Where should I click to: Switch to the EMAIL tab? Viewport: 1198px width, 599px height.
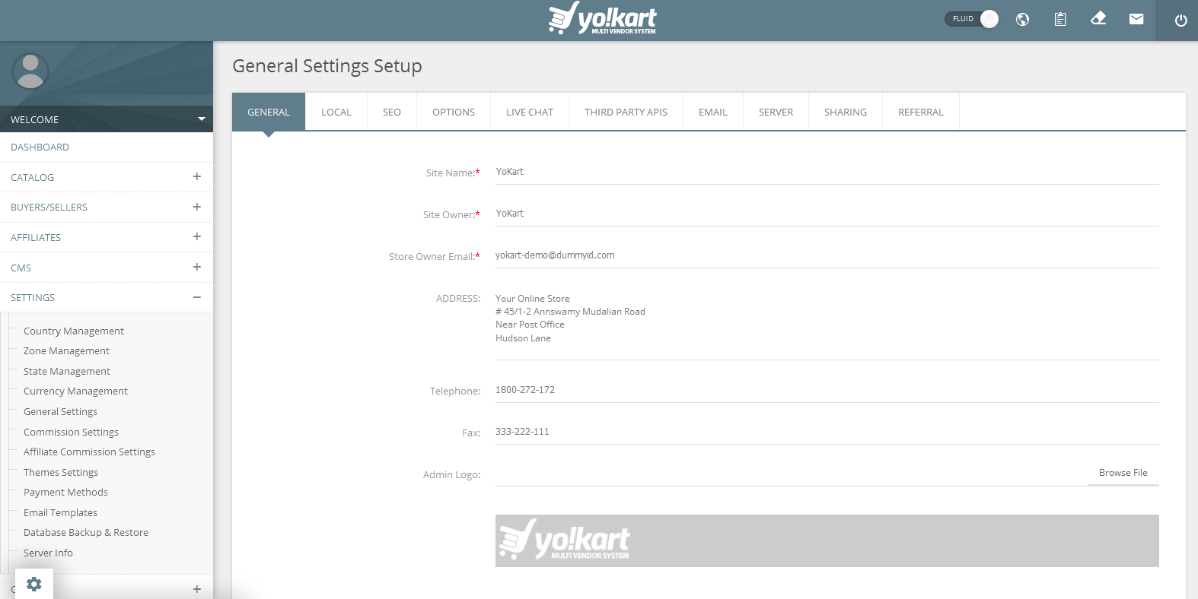pos(713,112)
